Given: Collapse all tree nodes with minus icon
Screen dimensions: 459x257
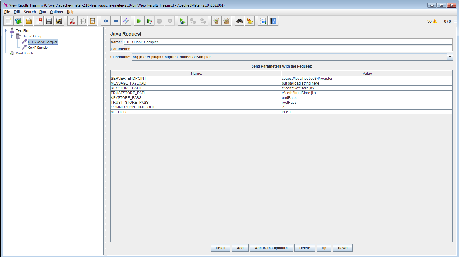Looking at the screenshot, I should click(x=116, y=21).
